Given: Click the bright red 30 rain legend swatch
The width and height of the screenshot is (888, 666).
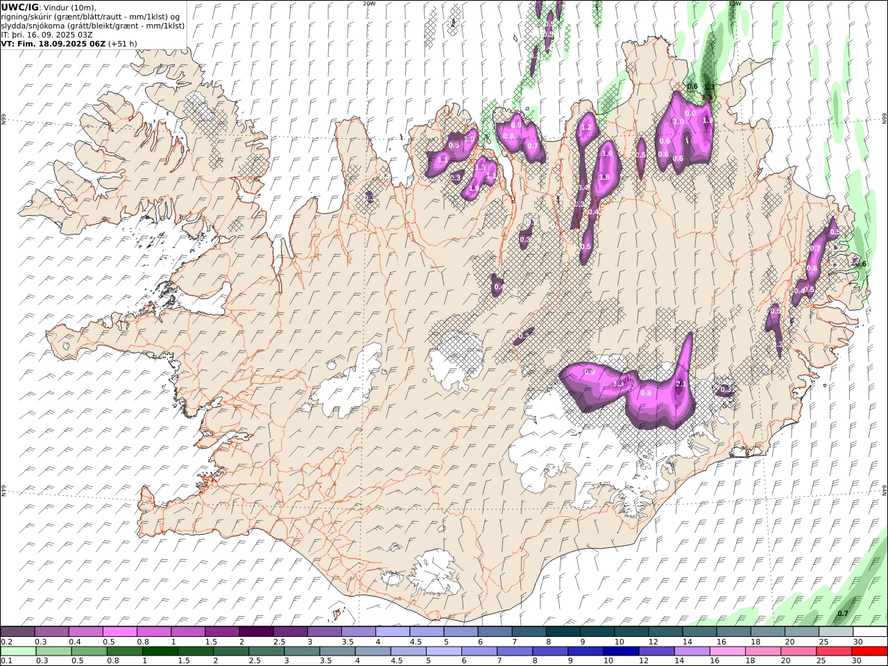Looking at the screenshot, I should [869, 651].
